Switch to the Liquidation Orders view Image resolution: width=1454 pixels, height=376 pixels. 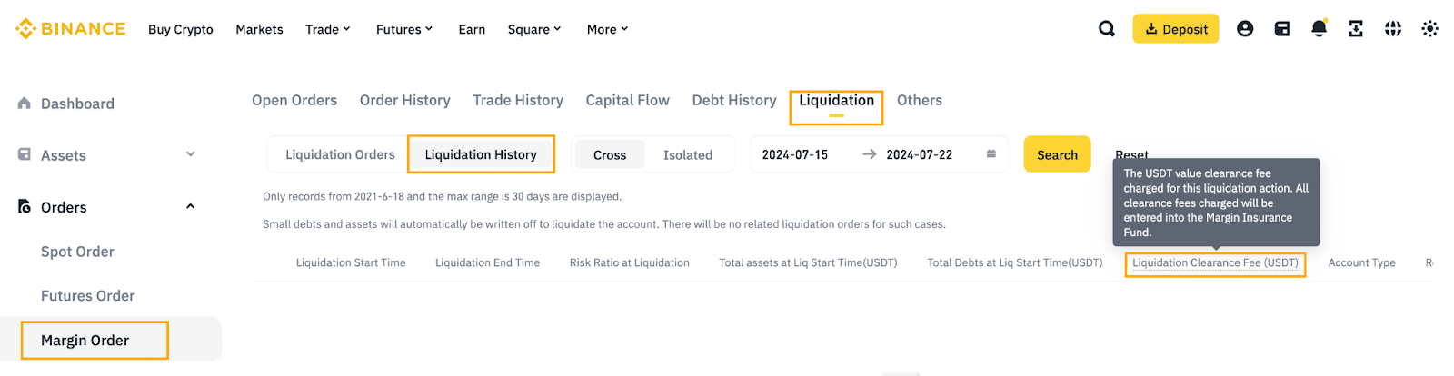(x=340, y=154)
